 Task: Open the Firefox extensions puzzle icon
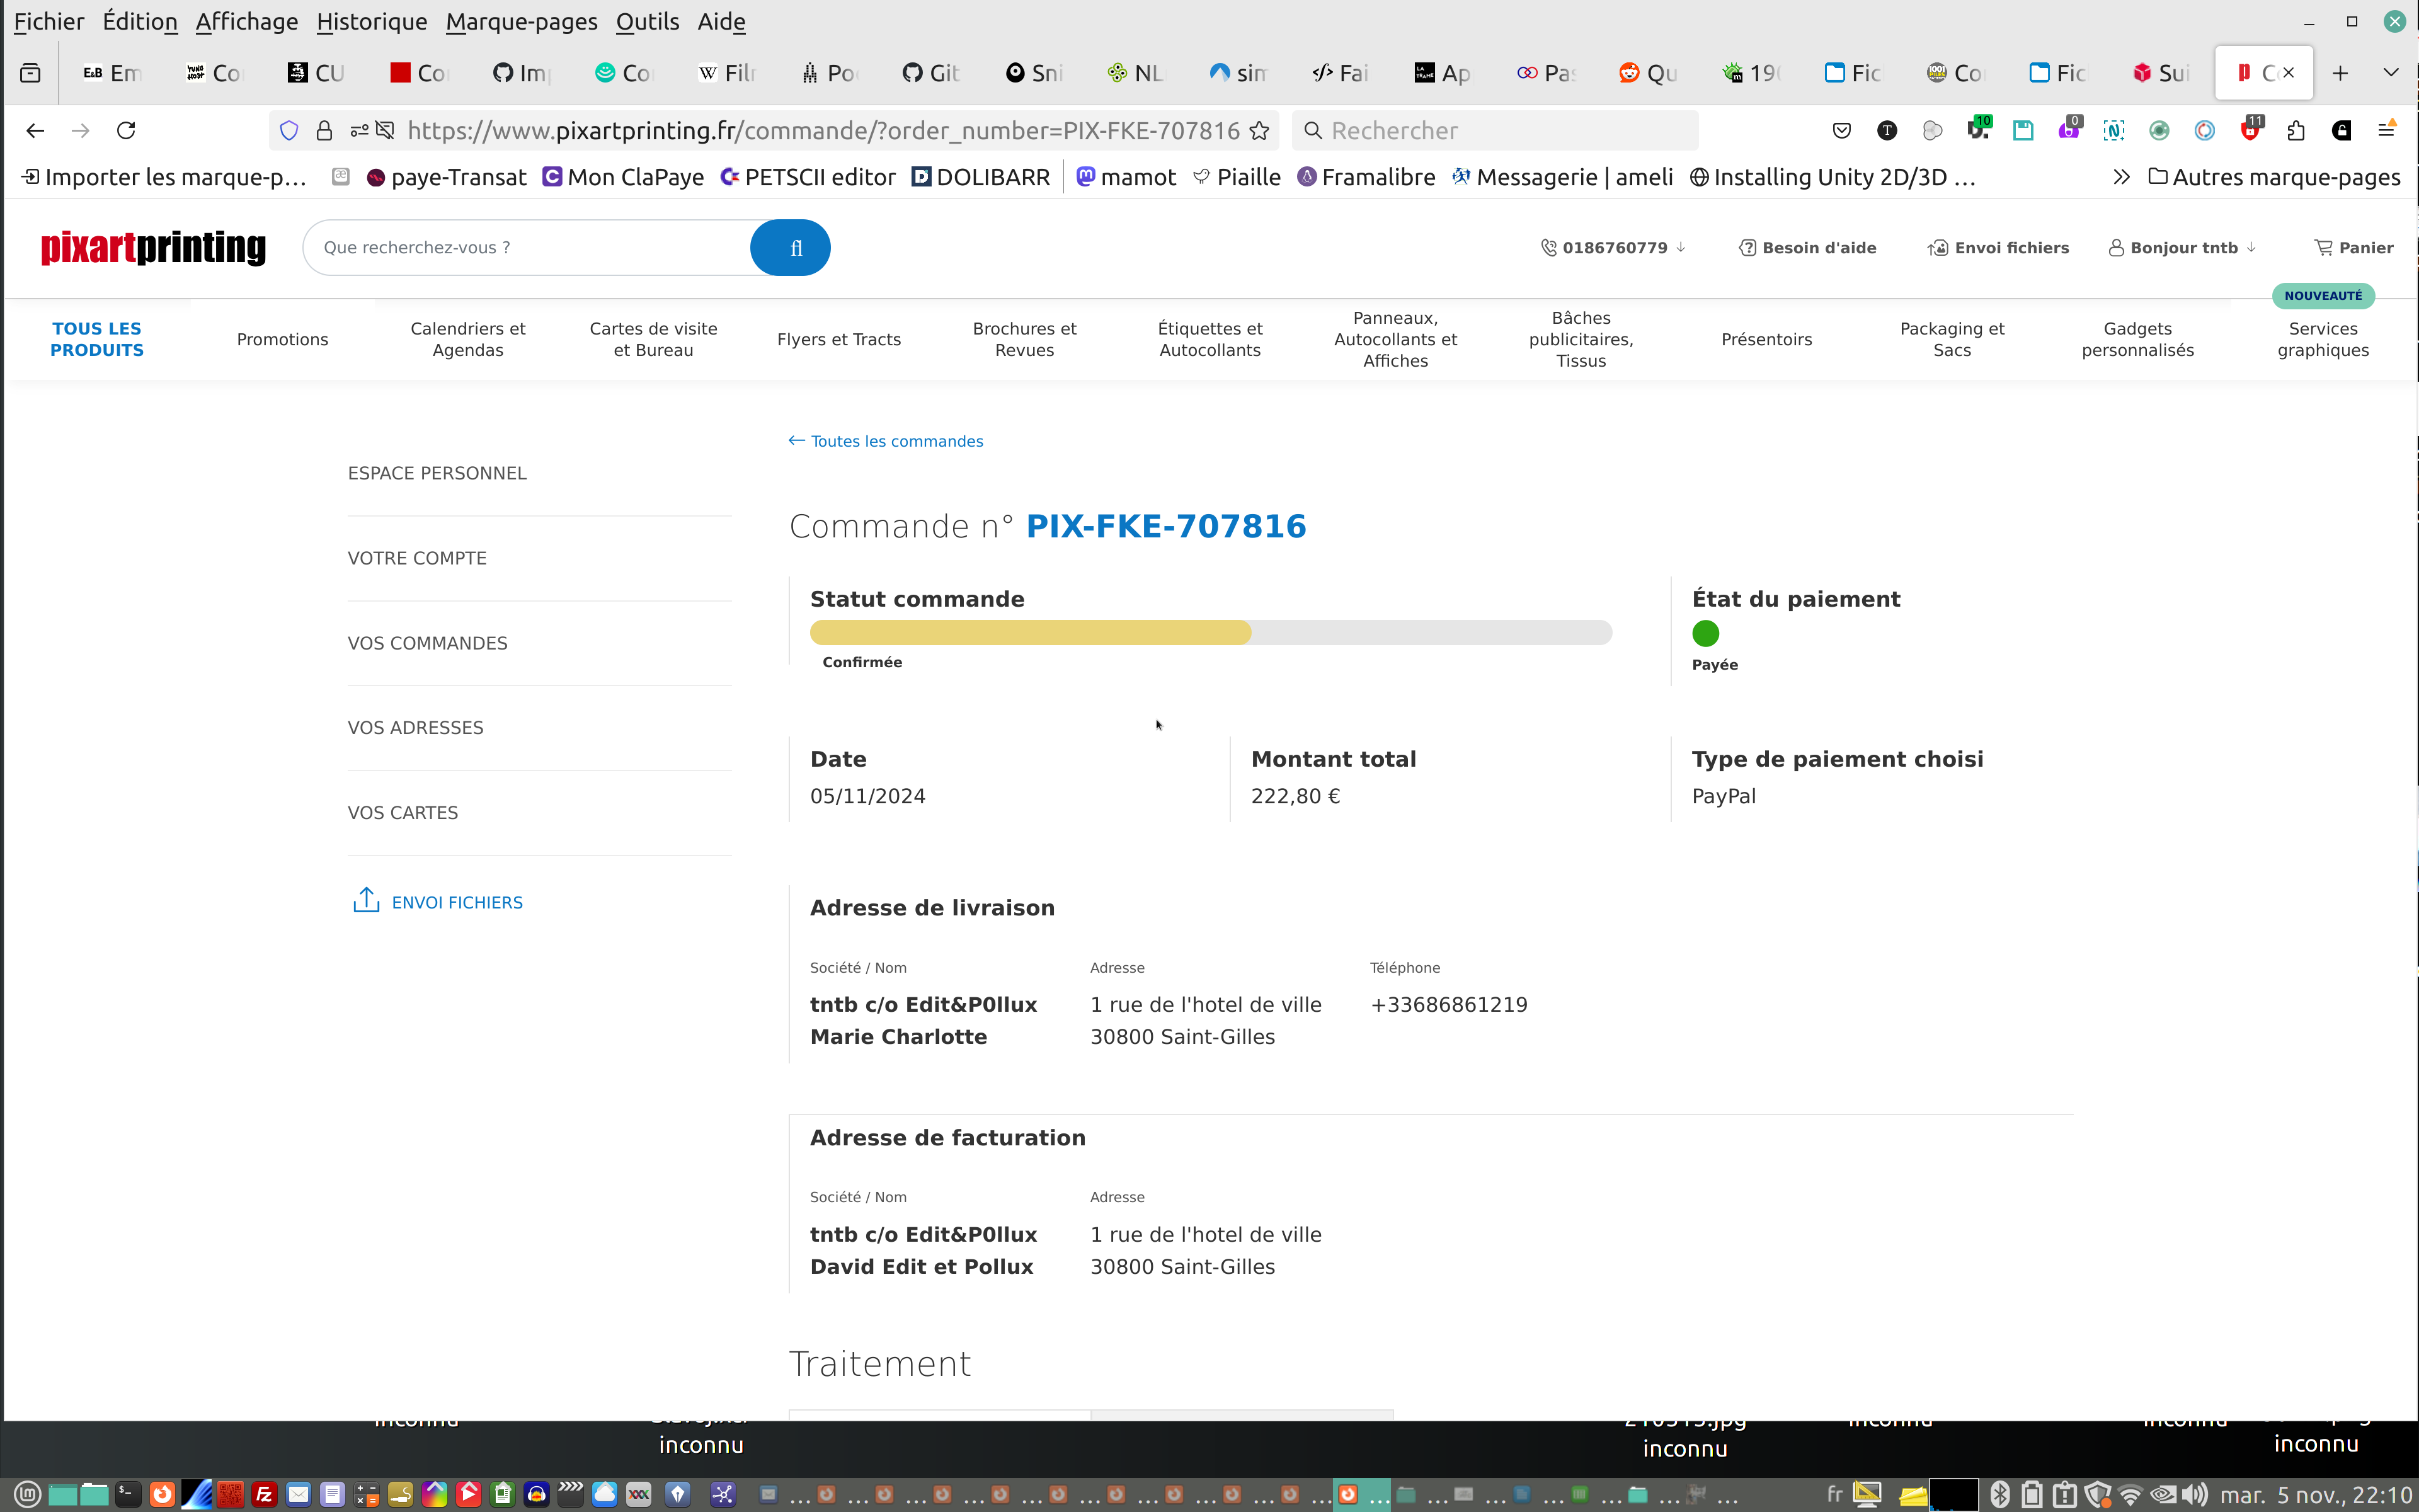pyautogui.click(x=2296, y=131)
